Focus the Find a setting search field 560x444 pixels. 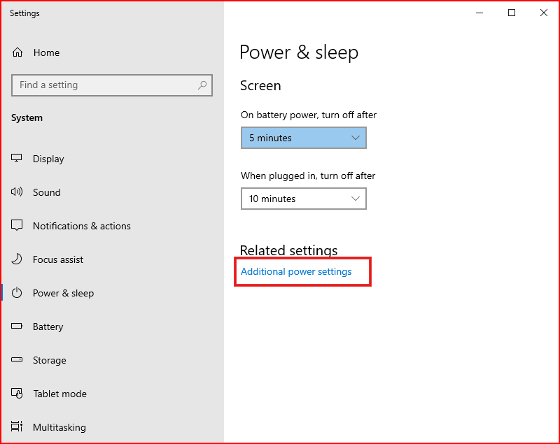coord(105,85)
